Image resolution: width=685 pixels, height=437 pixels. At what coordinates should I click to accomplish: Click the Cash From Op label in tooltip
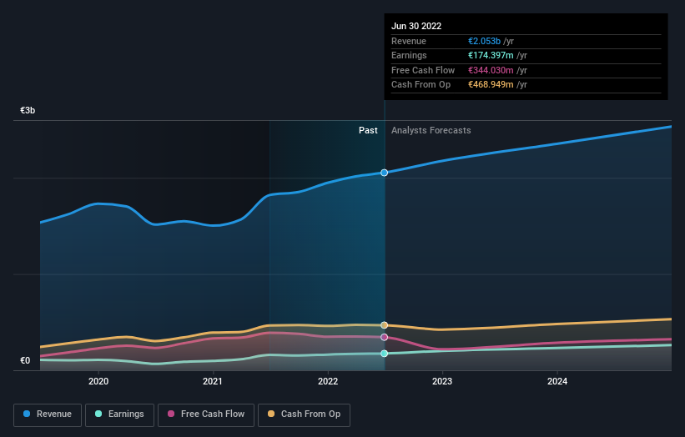click(421, 85)
